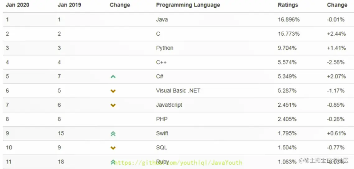Click the double up arrow beside Swift
The image size is (354, 169).
coord(113,134)
